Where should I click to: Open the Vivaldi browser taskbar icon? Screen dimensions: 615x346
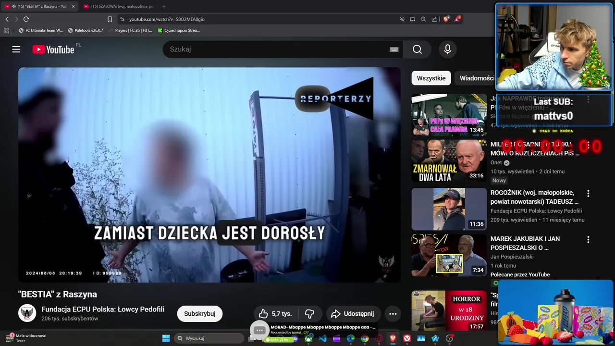point(407,338)
